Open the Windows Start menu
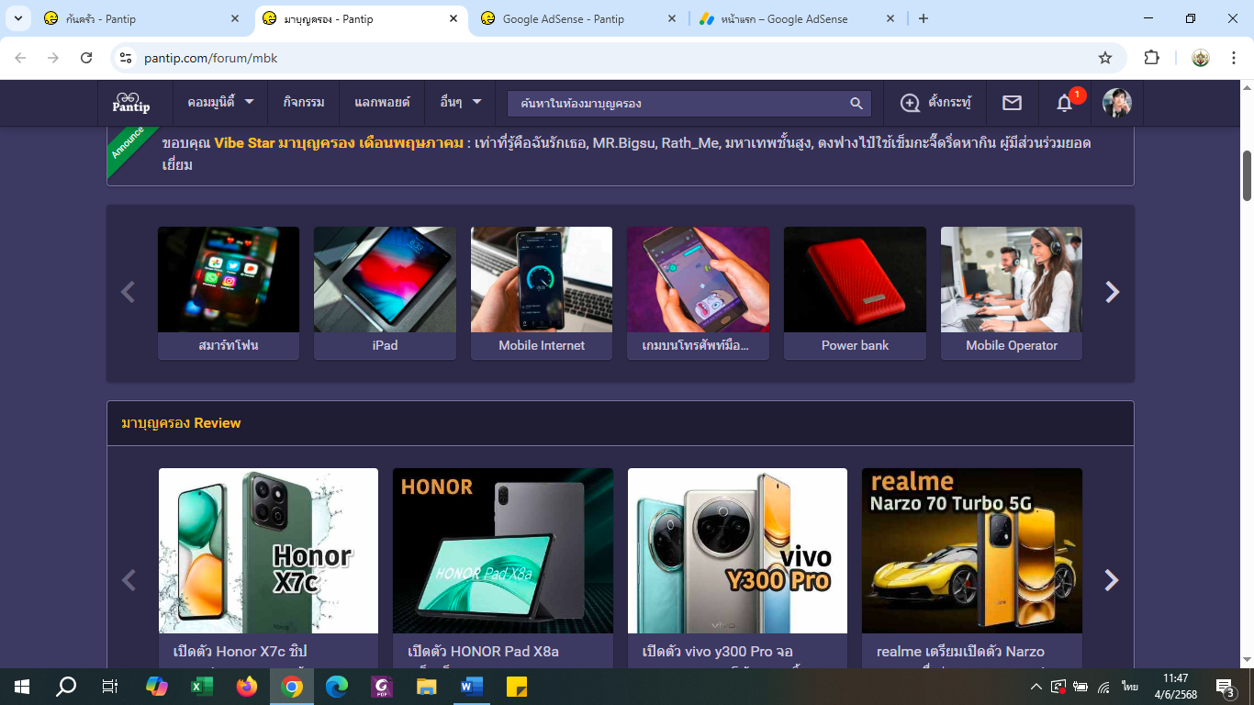The width and height of the screenshot is (1254, 705). pos(22,687)
